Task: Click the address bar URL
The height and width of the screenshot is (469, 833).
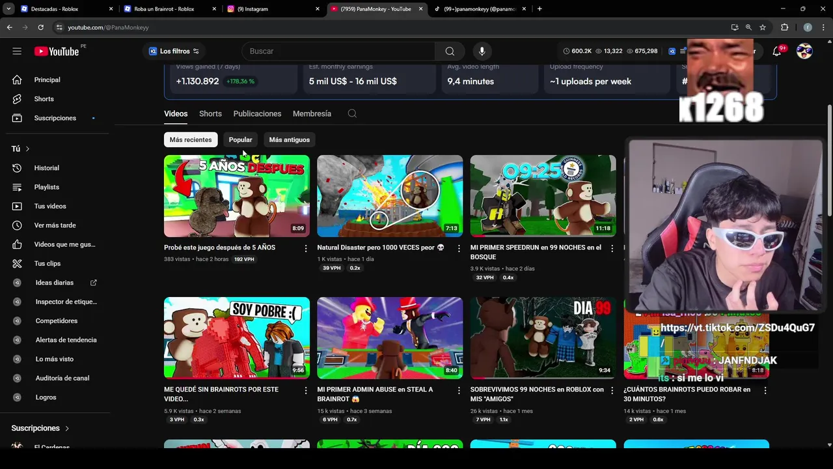Action: (108, 27)
